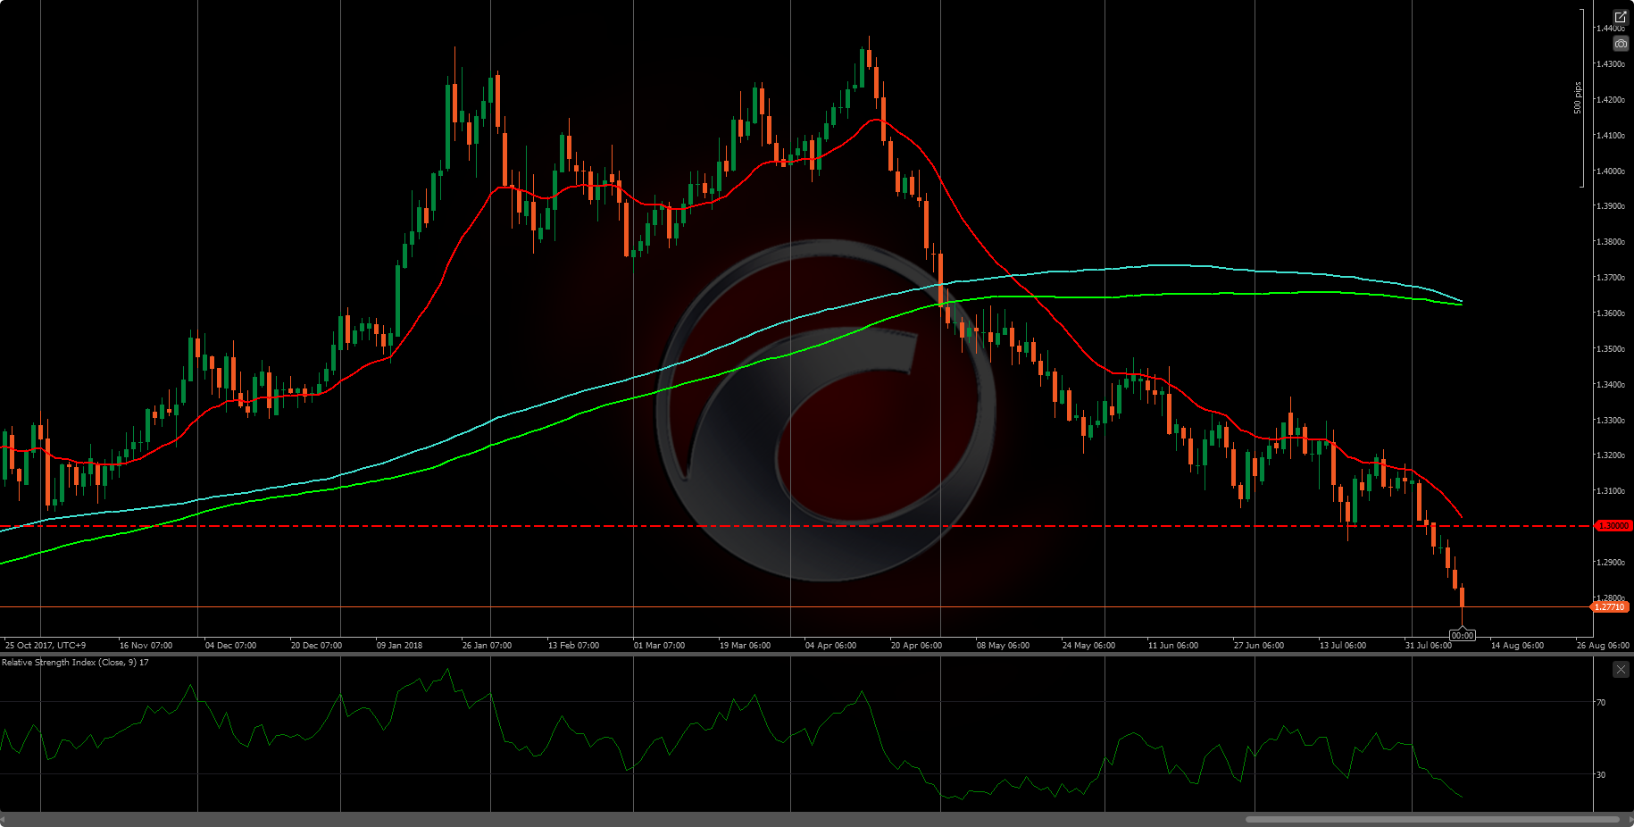Click the 14 Aug 06:00 time axis label
Screen dimensions: 1634x827
click(x=1517, y=645)
